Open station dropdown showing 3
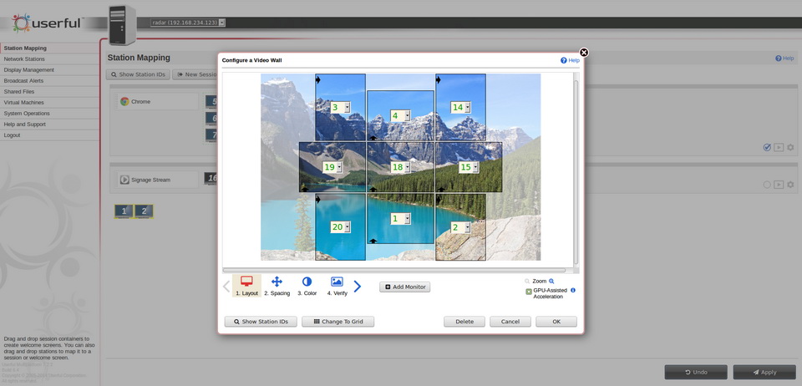 tap(340, 108)
